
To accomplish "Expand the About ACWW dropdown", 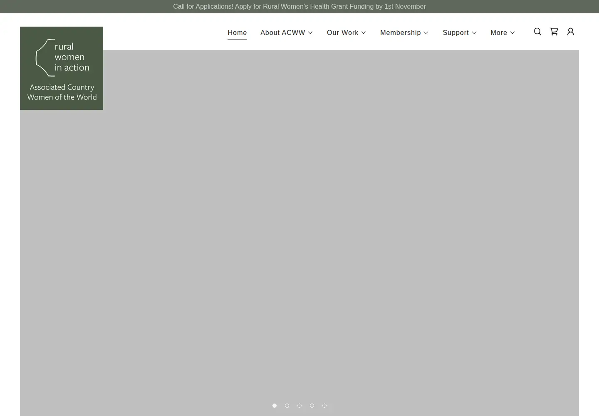I will (x=287, y=32).
